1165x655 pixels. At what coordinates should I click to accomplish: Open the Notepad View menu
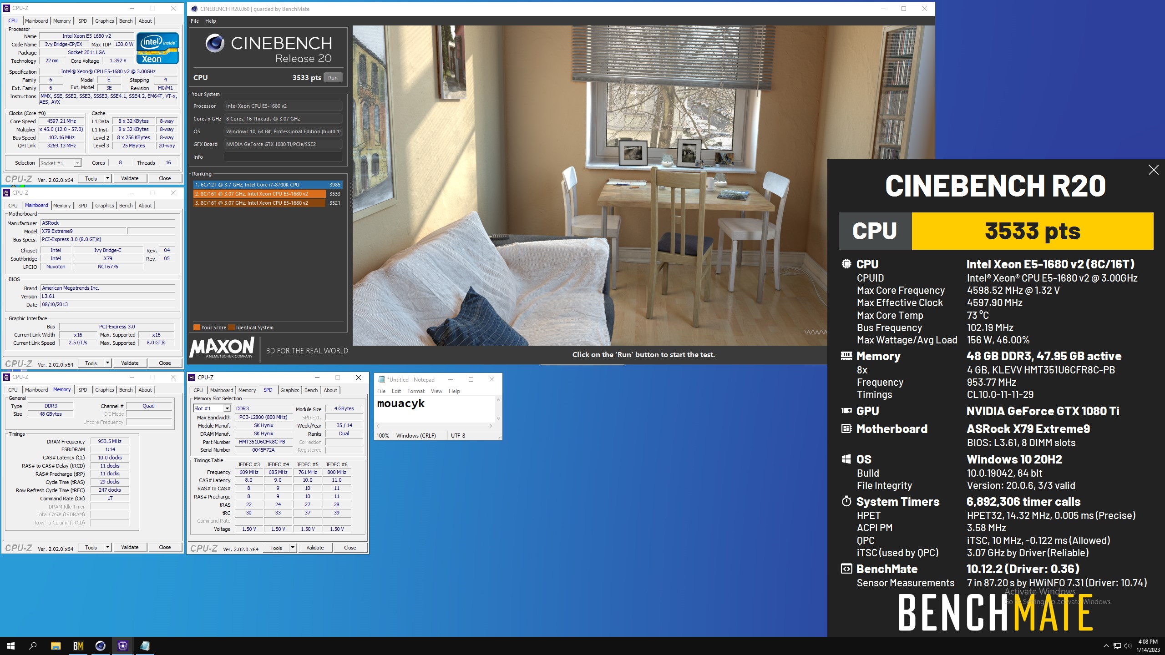[x=436, y=391]
